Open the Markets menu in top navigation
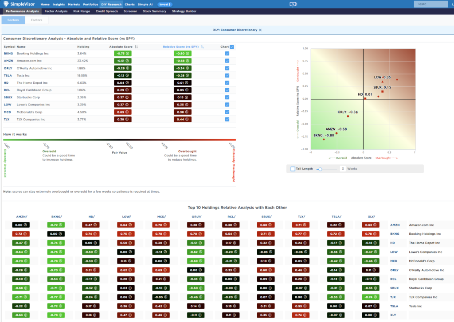The height and width of the screenshot is (322, 454). 74,4
